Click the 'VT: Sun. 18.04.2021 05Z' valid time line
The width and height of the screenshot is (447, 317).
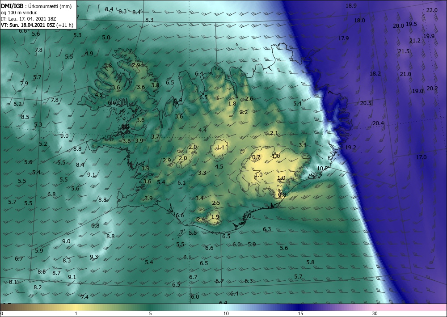pyautogui.click(x=28, y=25)
